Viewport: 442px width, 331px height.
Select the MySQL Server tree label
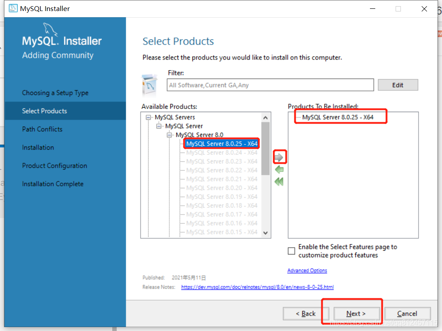pos(184,126)
